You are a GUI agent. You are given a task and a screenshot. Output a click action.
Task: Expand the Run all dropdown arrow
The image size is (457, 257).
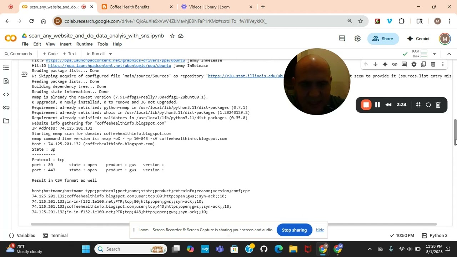110,54
